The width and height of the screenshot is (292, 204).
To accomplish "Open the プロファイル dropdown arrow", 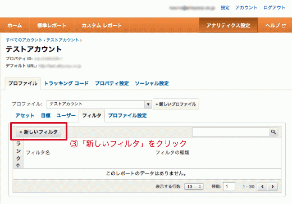I will (148, 105).
